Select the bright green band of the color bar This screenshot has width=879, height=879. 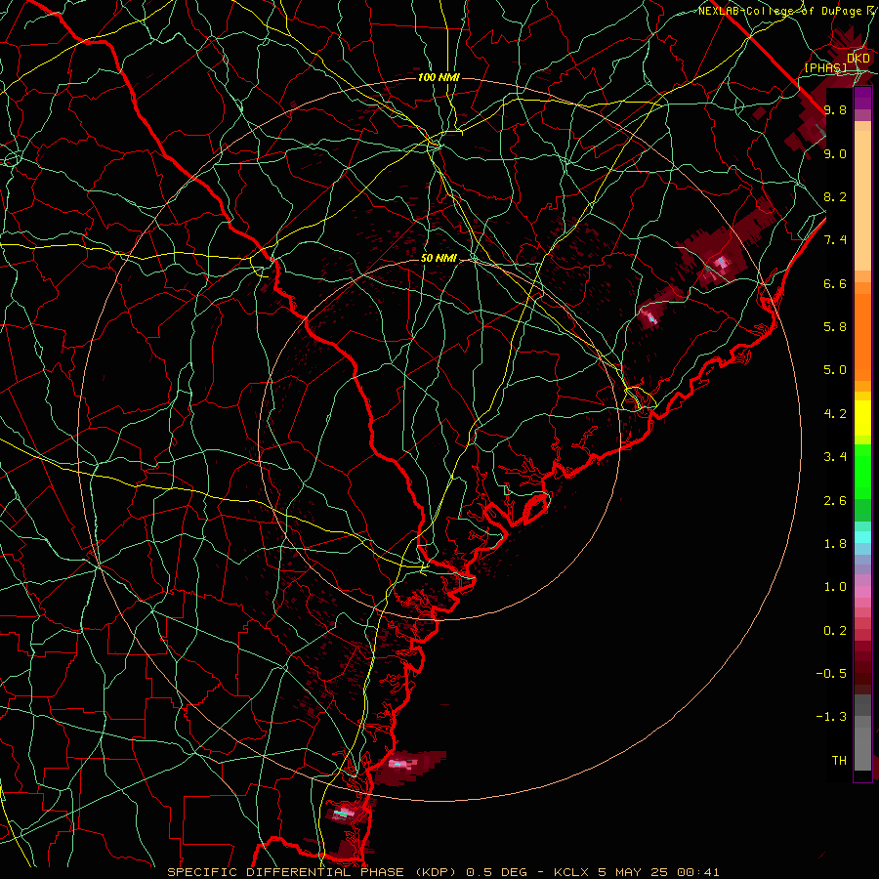coord(862,471)
